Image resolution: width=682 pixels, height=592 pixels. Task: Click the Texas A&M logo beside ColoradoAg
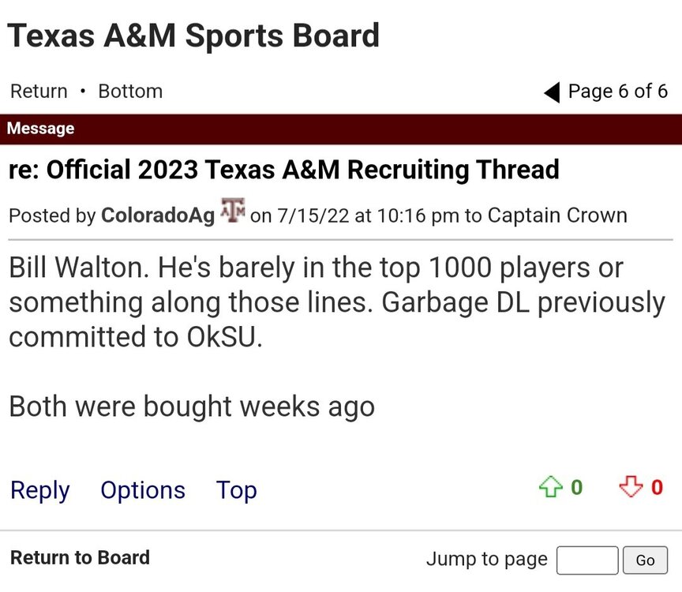coord(233,212)
